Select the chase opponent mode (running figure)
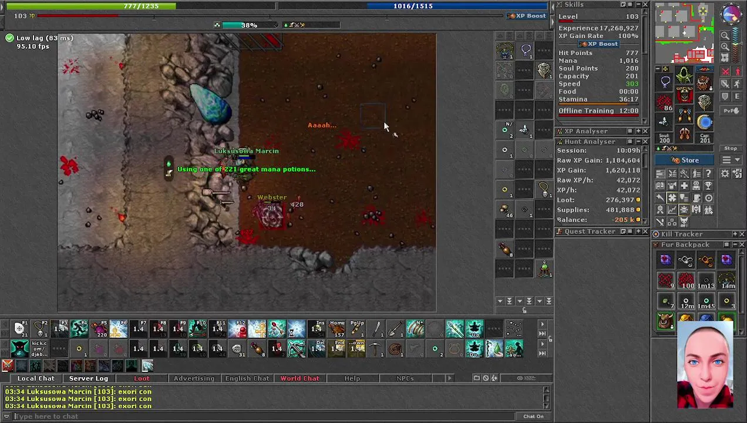This screenshot has width=747, height=423. 738,83
